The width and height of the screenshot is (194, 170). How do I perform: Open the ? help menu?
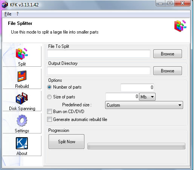[x=17, y=14]
